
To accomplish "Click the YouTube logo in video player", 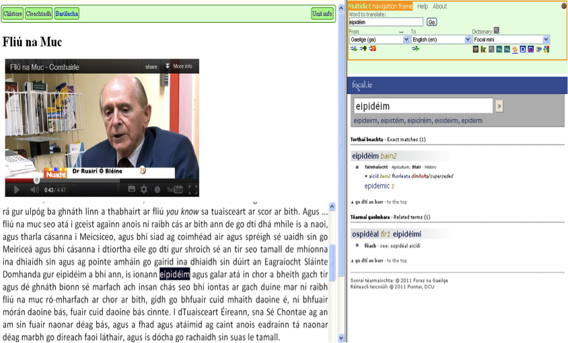I will coord(174,190).
